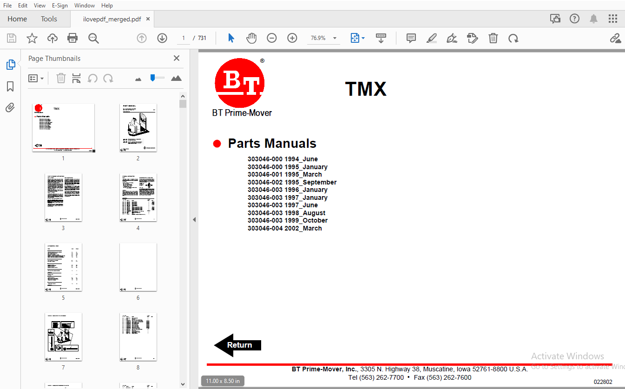Open the E-Sign menu
625x389 pixels.
(60, 6)
